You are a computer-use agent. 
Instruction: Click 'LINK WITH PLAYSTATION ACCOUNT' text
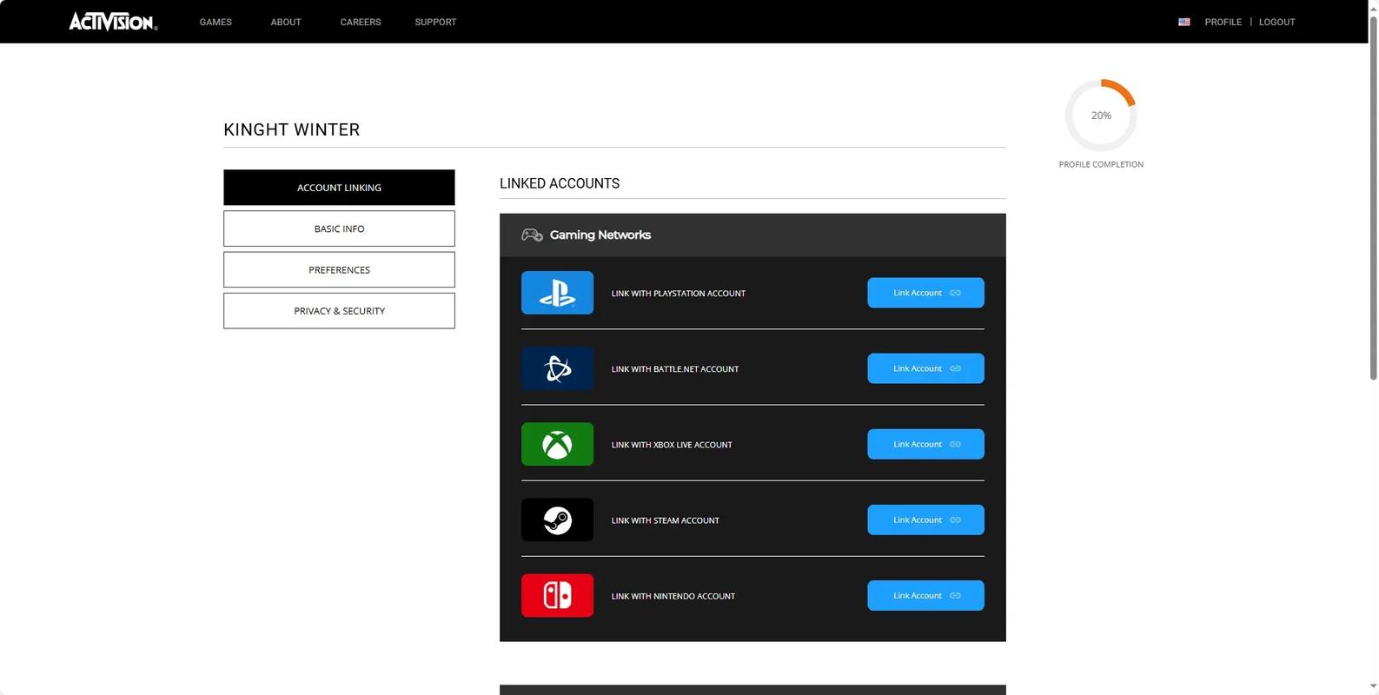click(679, 294)
